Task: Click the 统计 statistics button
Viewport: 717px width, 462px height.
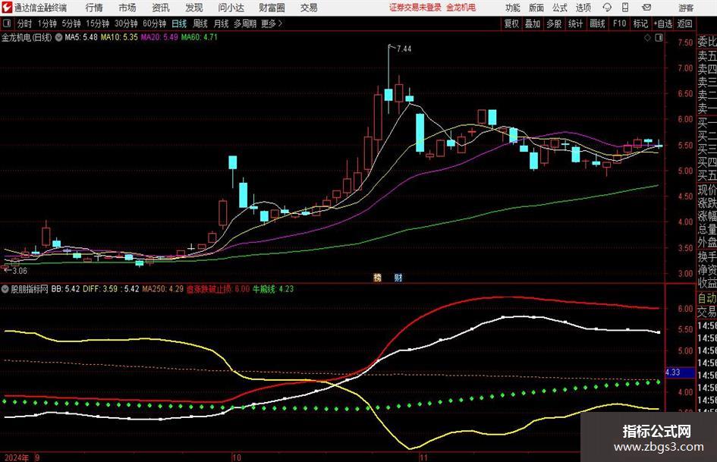Action: point(576,24)
